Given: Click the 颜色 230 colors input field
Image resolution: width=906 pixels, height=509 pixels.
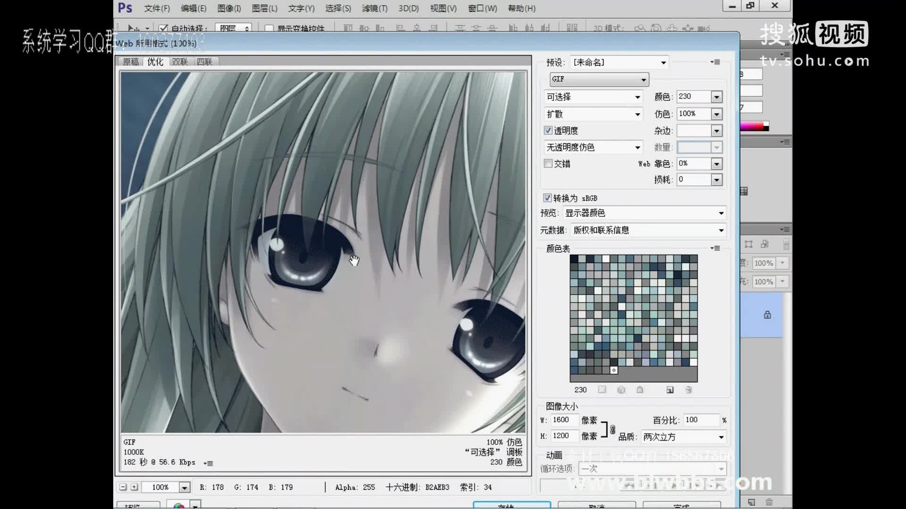Looking at the screenshot, I should pyautogui.click(x=694, y=97).
